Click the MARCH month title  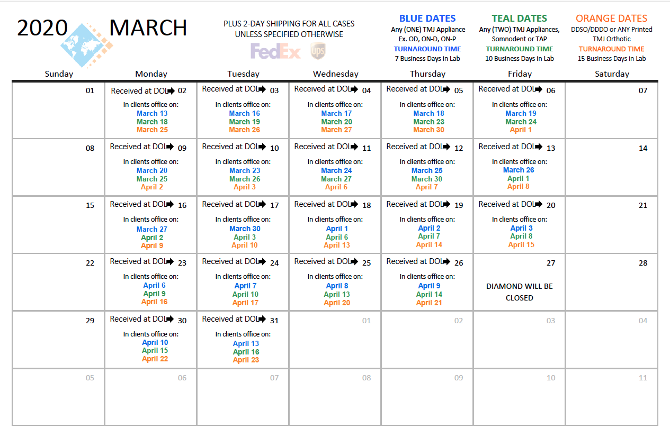[148, 28]
